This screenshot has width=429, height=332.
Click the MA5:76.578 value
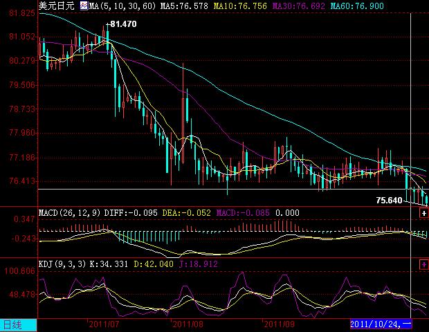(184, 6)
